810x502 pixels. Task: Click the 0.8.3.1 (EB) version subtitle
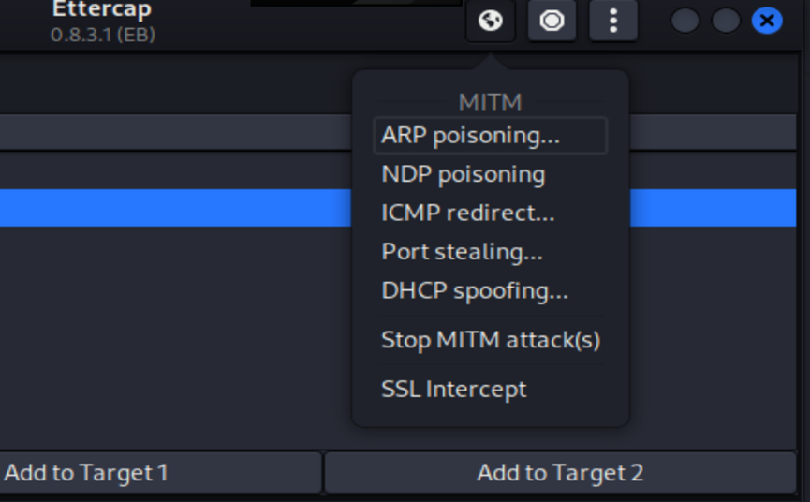[103, 35]
